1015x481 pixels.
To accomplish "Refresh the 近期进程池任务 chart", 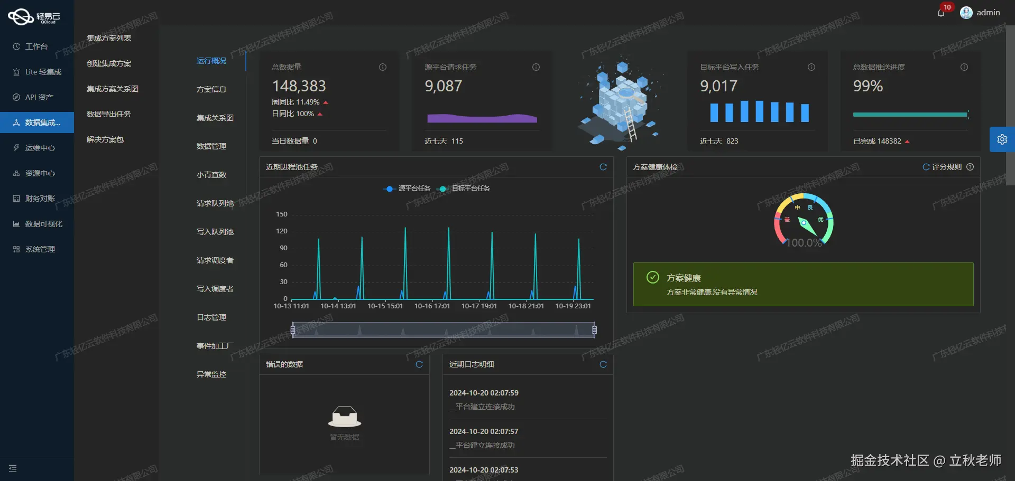I will point(603,167).
